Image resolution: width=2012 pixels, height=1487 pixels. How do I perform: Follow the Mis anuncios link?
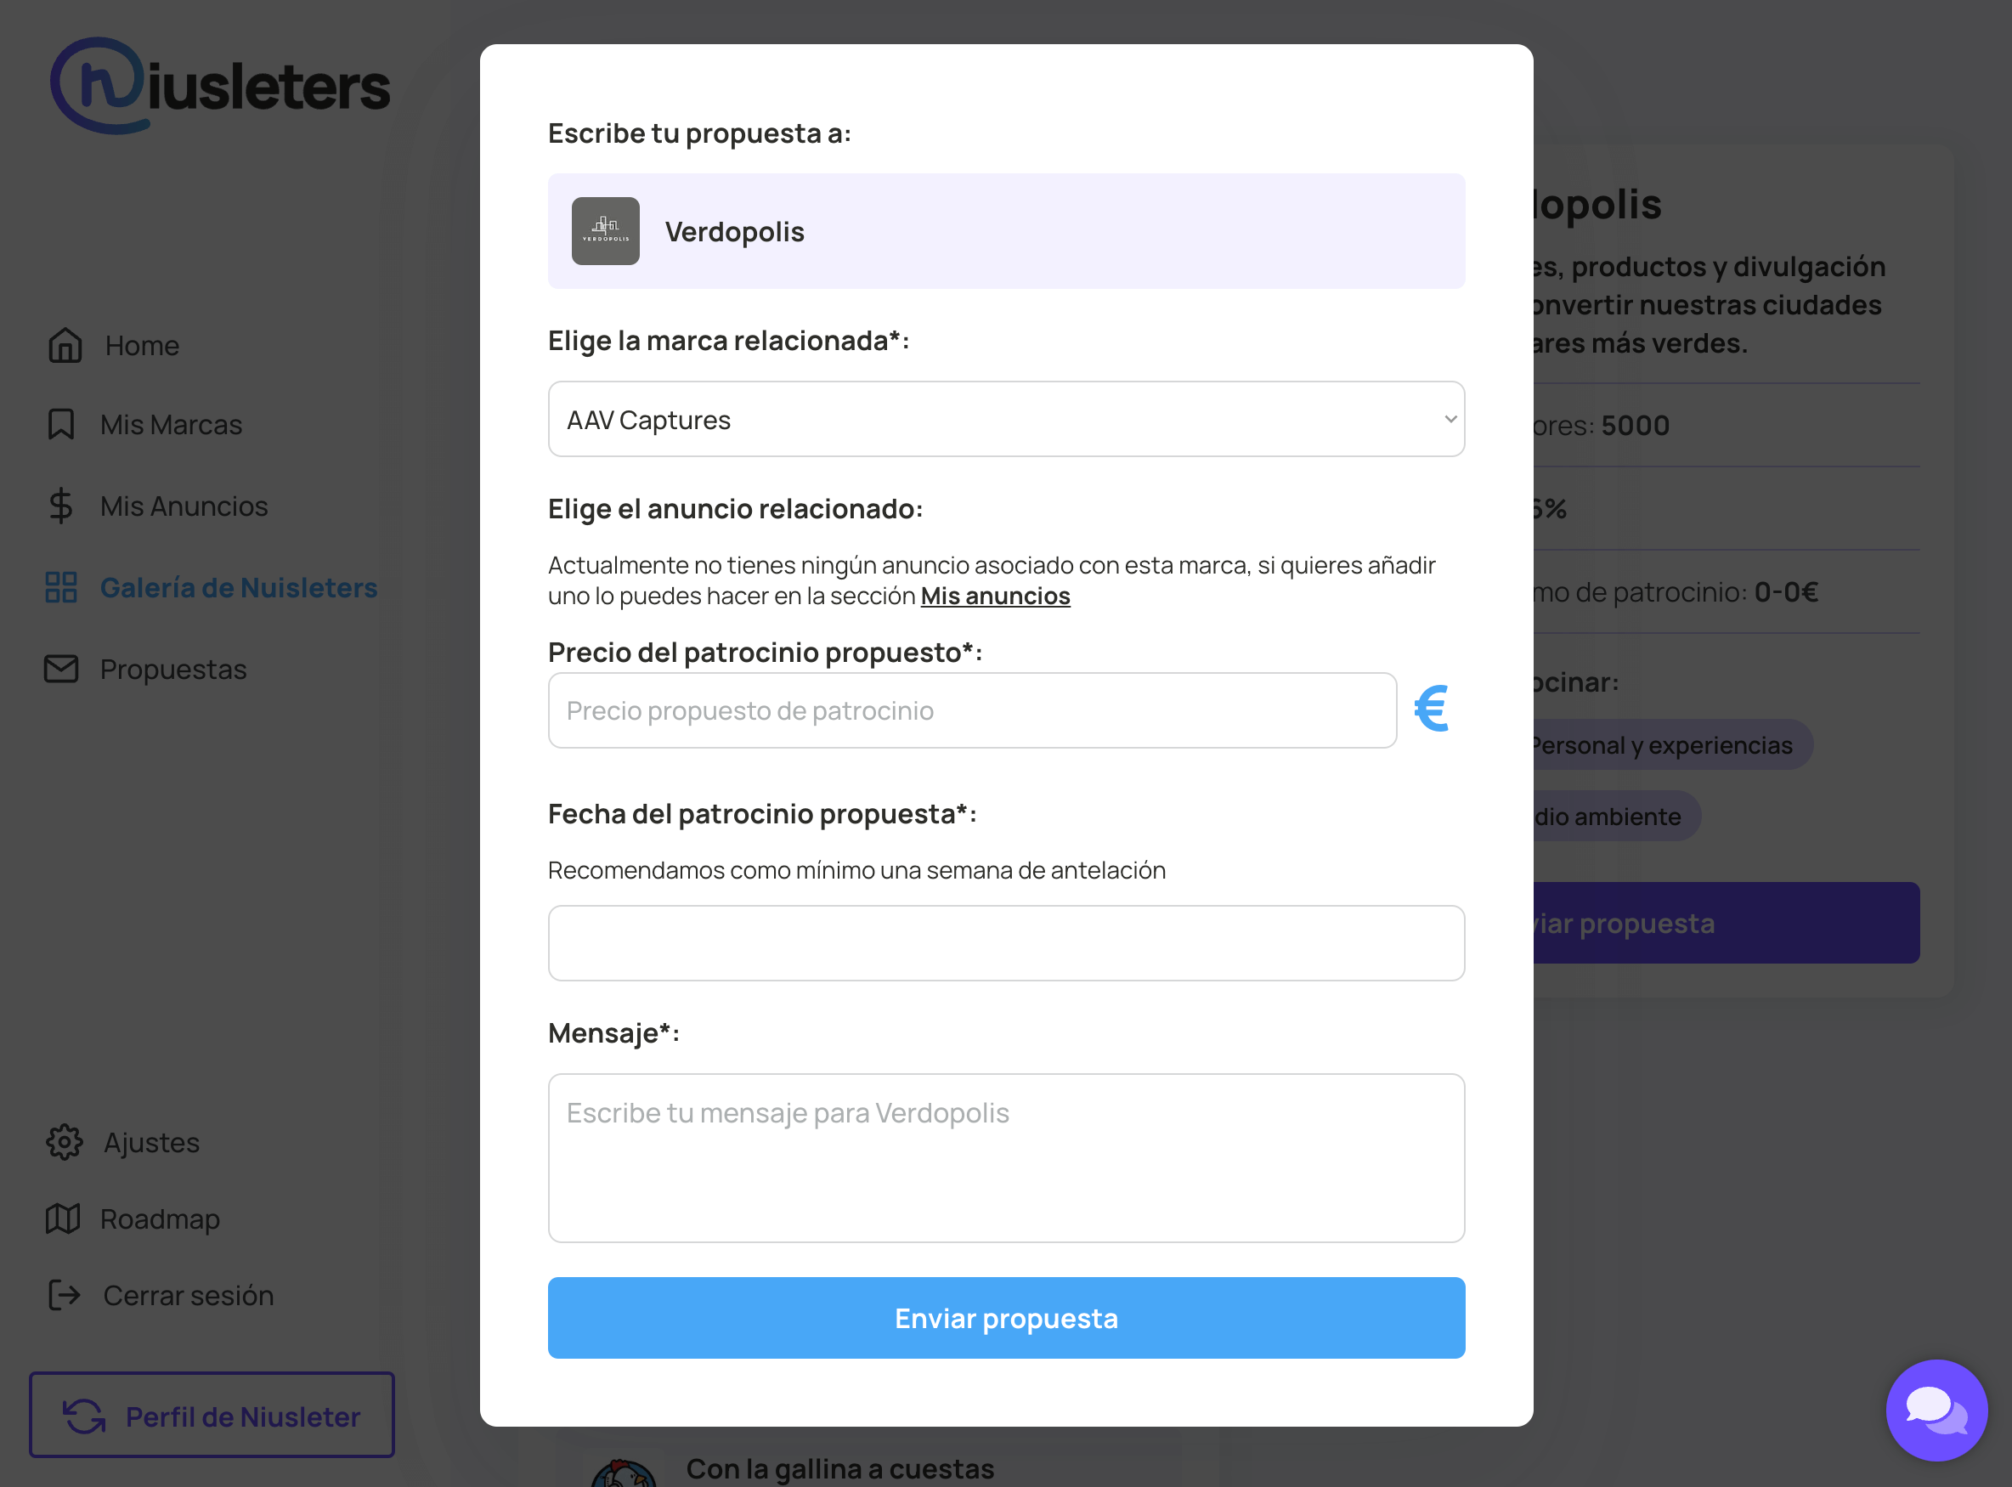(x=995, y=596)
